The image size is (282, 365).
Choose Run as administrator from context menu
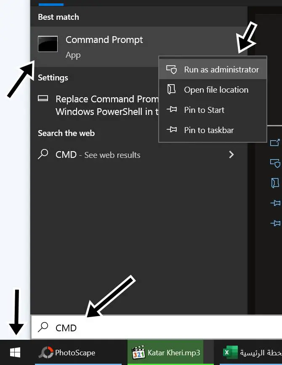click(x=213, y=69)
